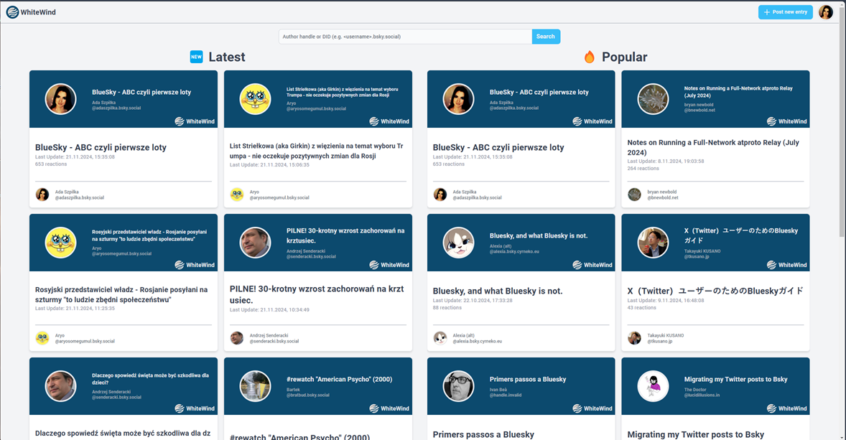This screenshot has width=846, height=440.
Task: Open 'BlueSky - ABC czyli pierwsze loty' in Latest
Action: tap(101, 147)
